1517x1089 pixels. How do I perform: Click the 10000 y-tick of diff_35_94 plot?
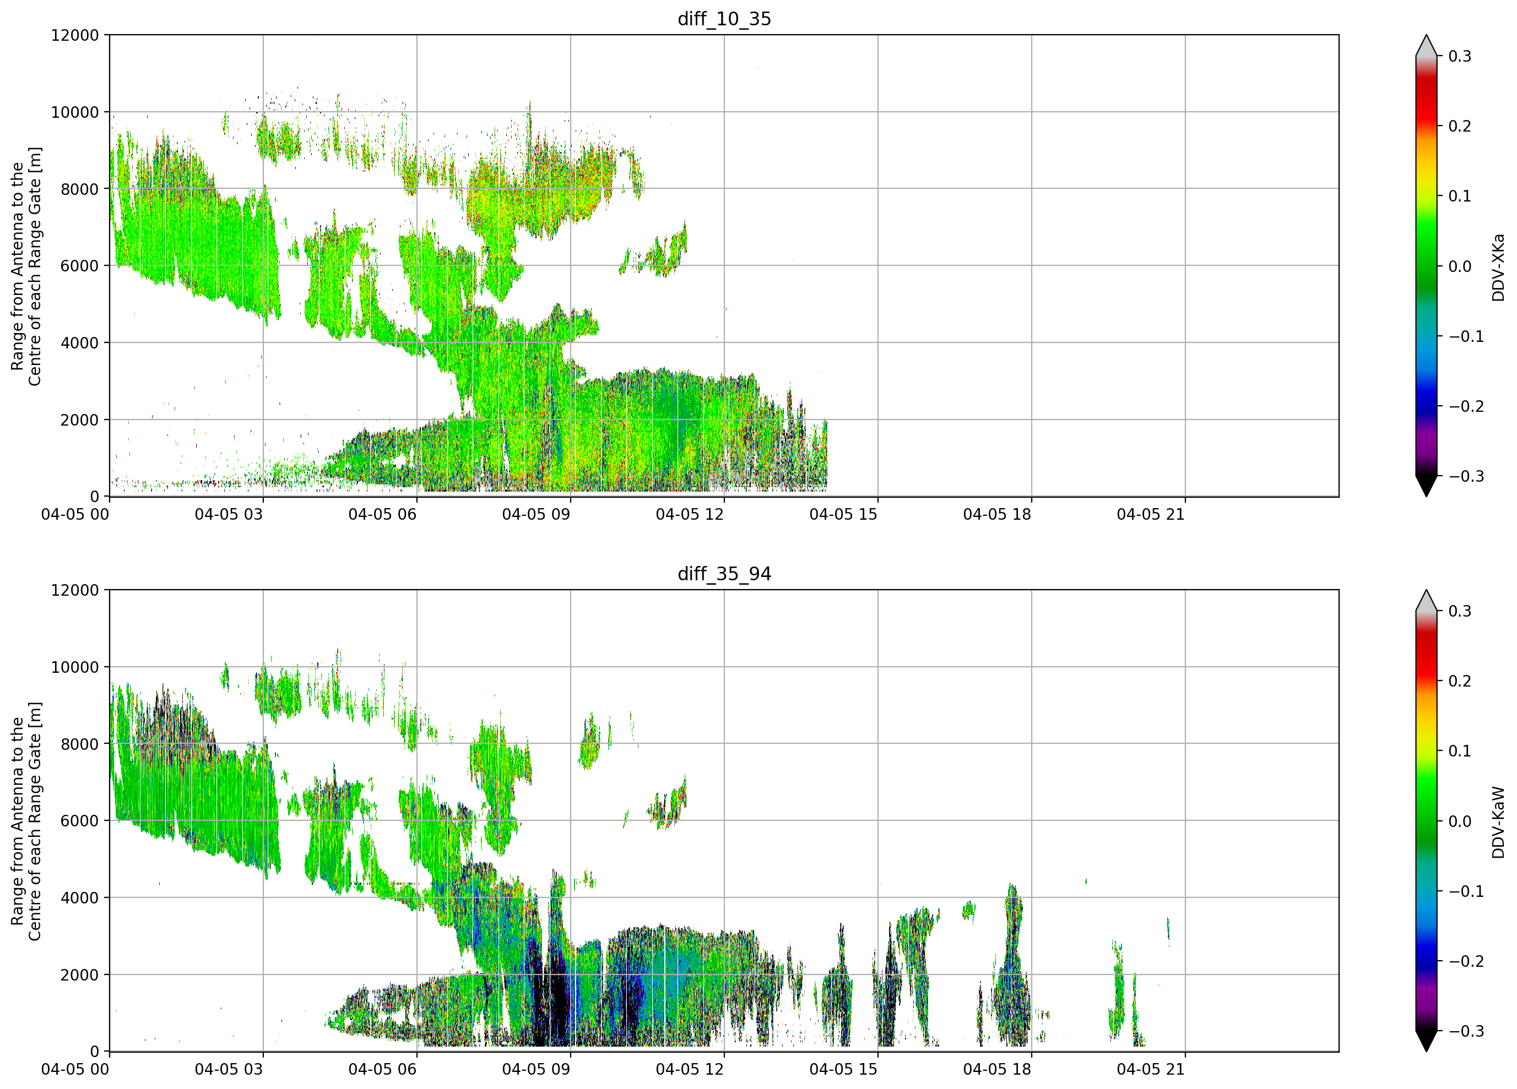75,667
